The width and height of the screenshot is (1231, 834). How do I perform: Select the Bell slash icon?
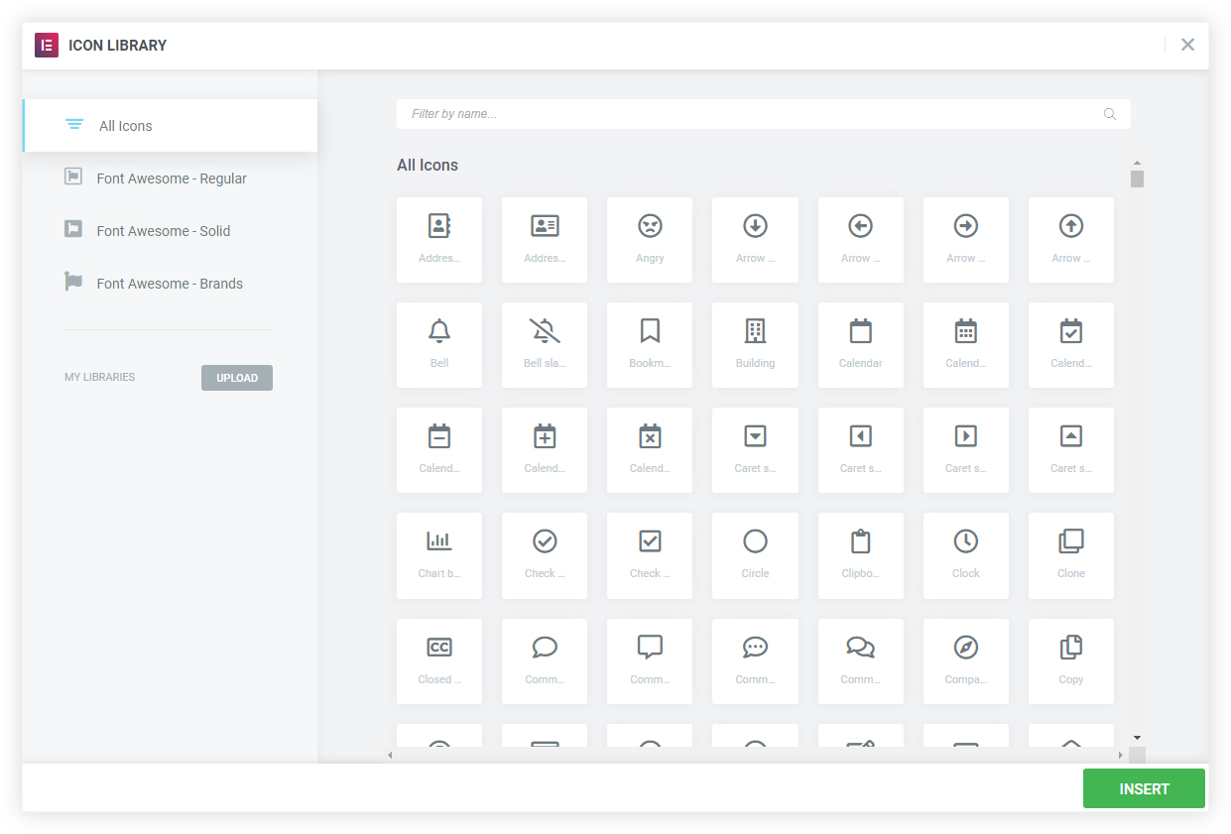(x=545, y=344)
